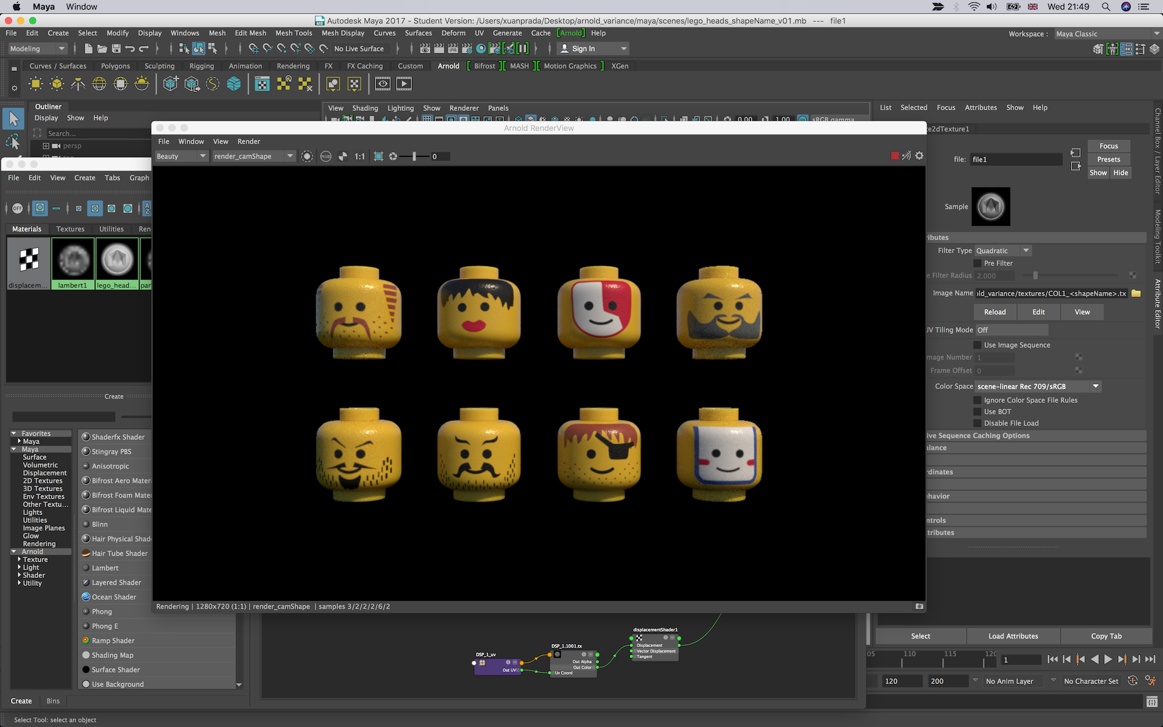Create an Arnold area light from shelf
This screenshot has width=1163, height=727.
point(36,84)
